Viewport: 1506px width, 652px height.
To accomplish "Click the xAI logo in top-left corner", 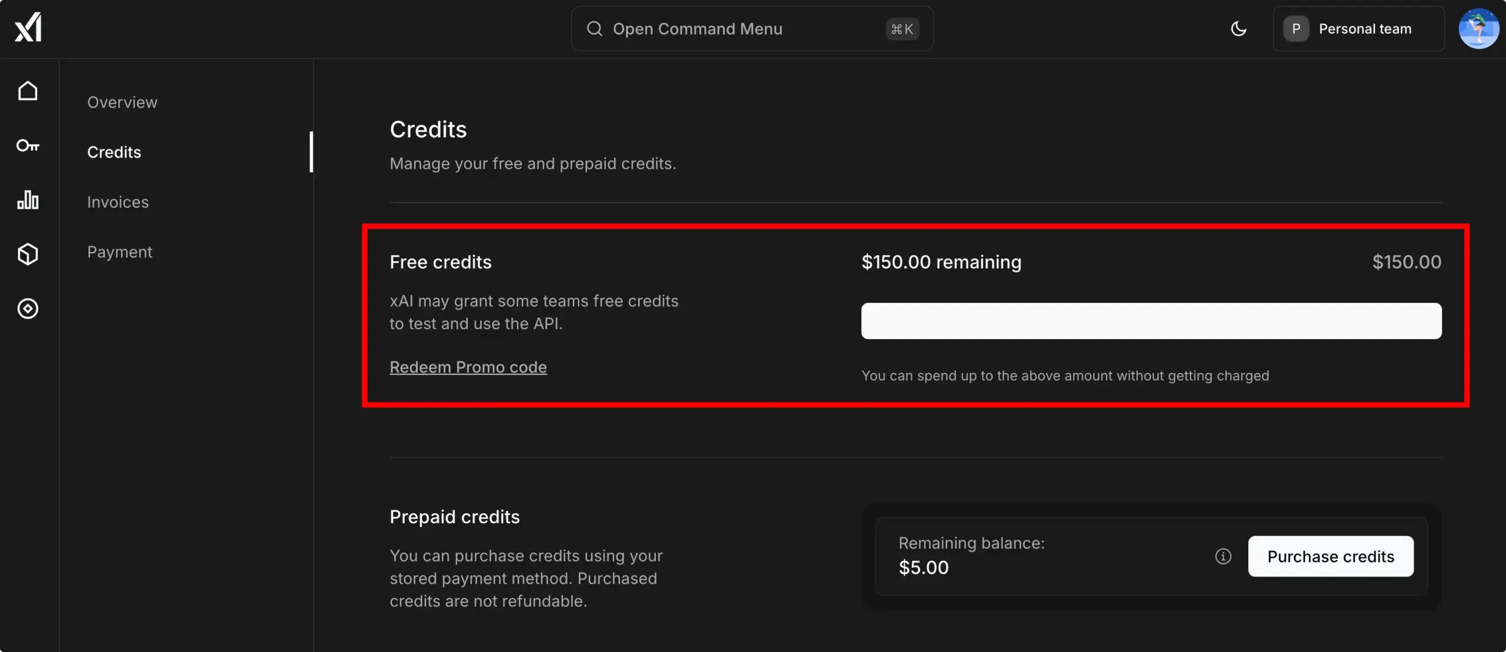I will (28, 28).
